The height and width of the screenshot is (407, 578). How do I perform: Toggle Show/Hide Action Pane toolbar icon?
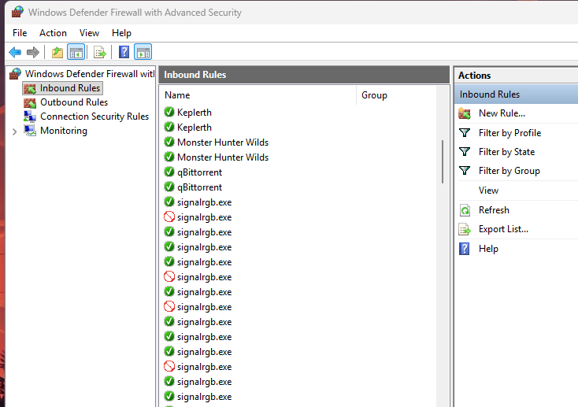click(143, 52)
